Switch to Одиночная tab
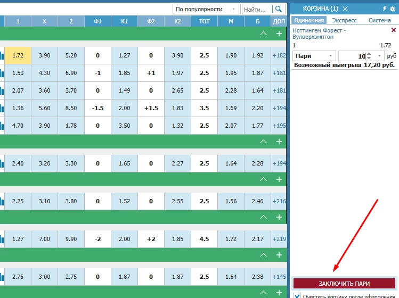The image size is (399, 298). point(309,20)
